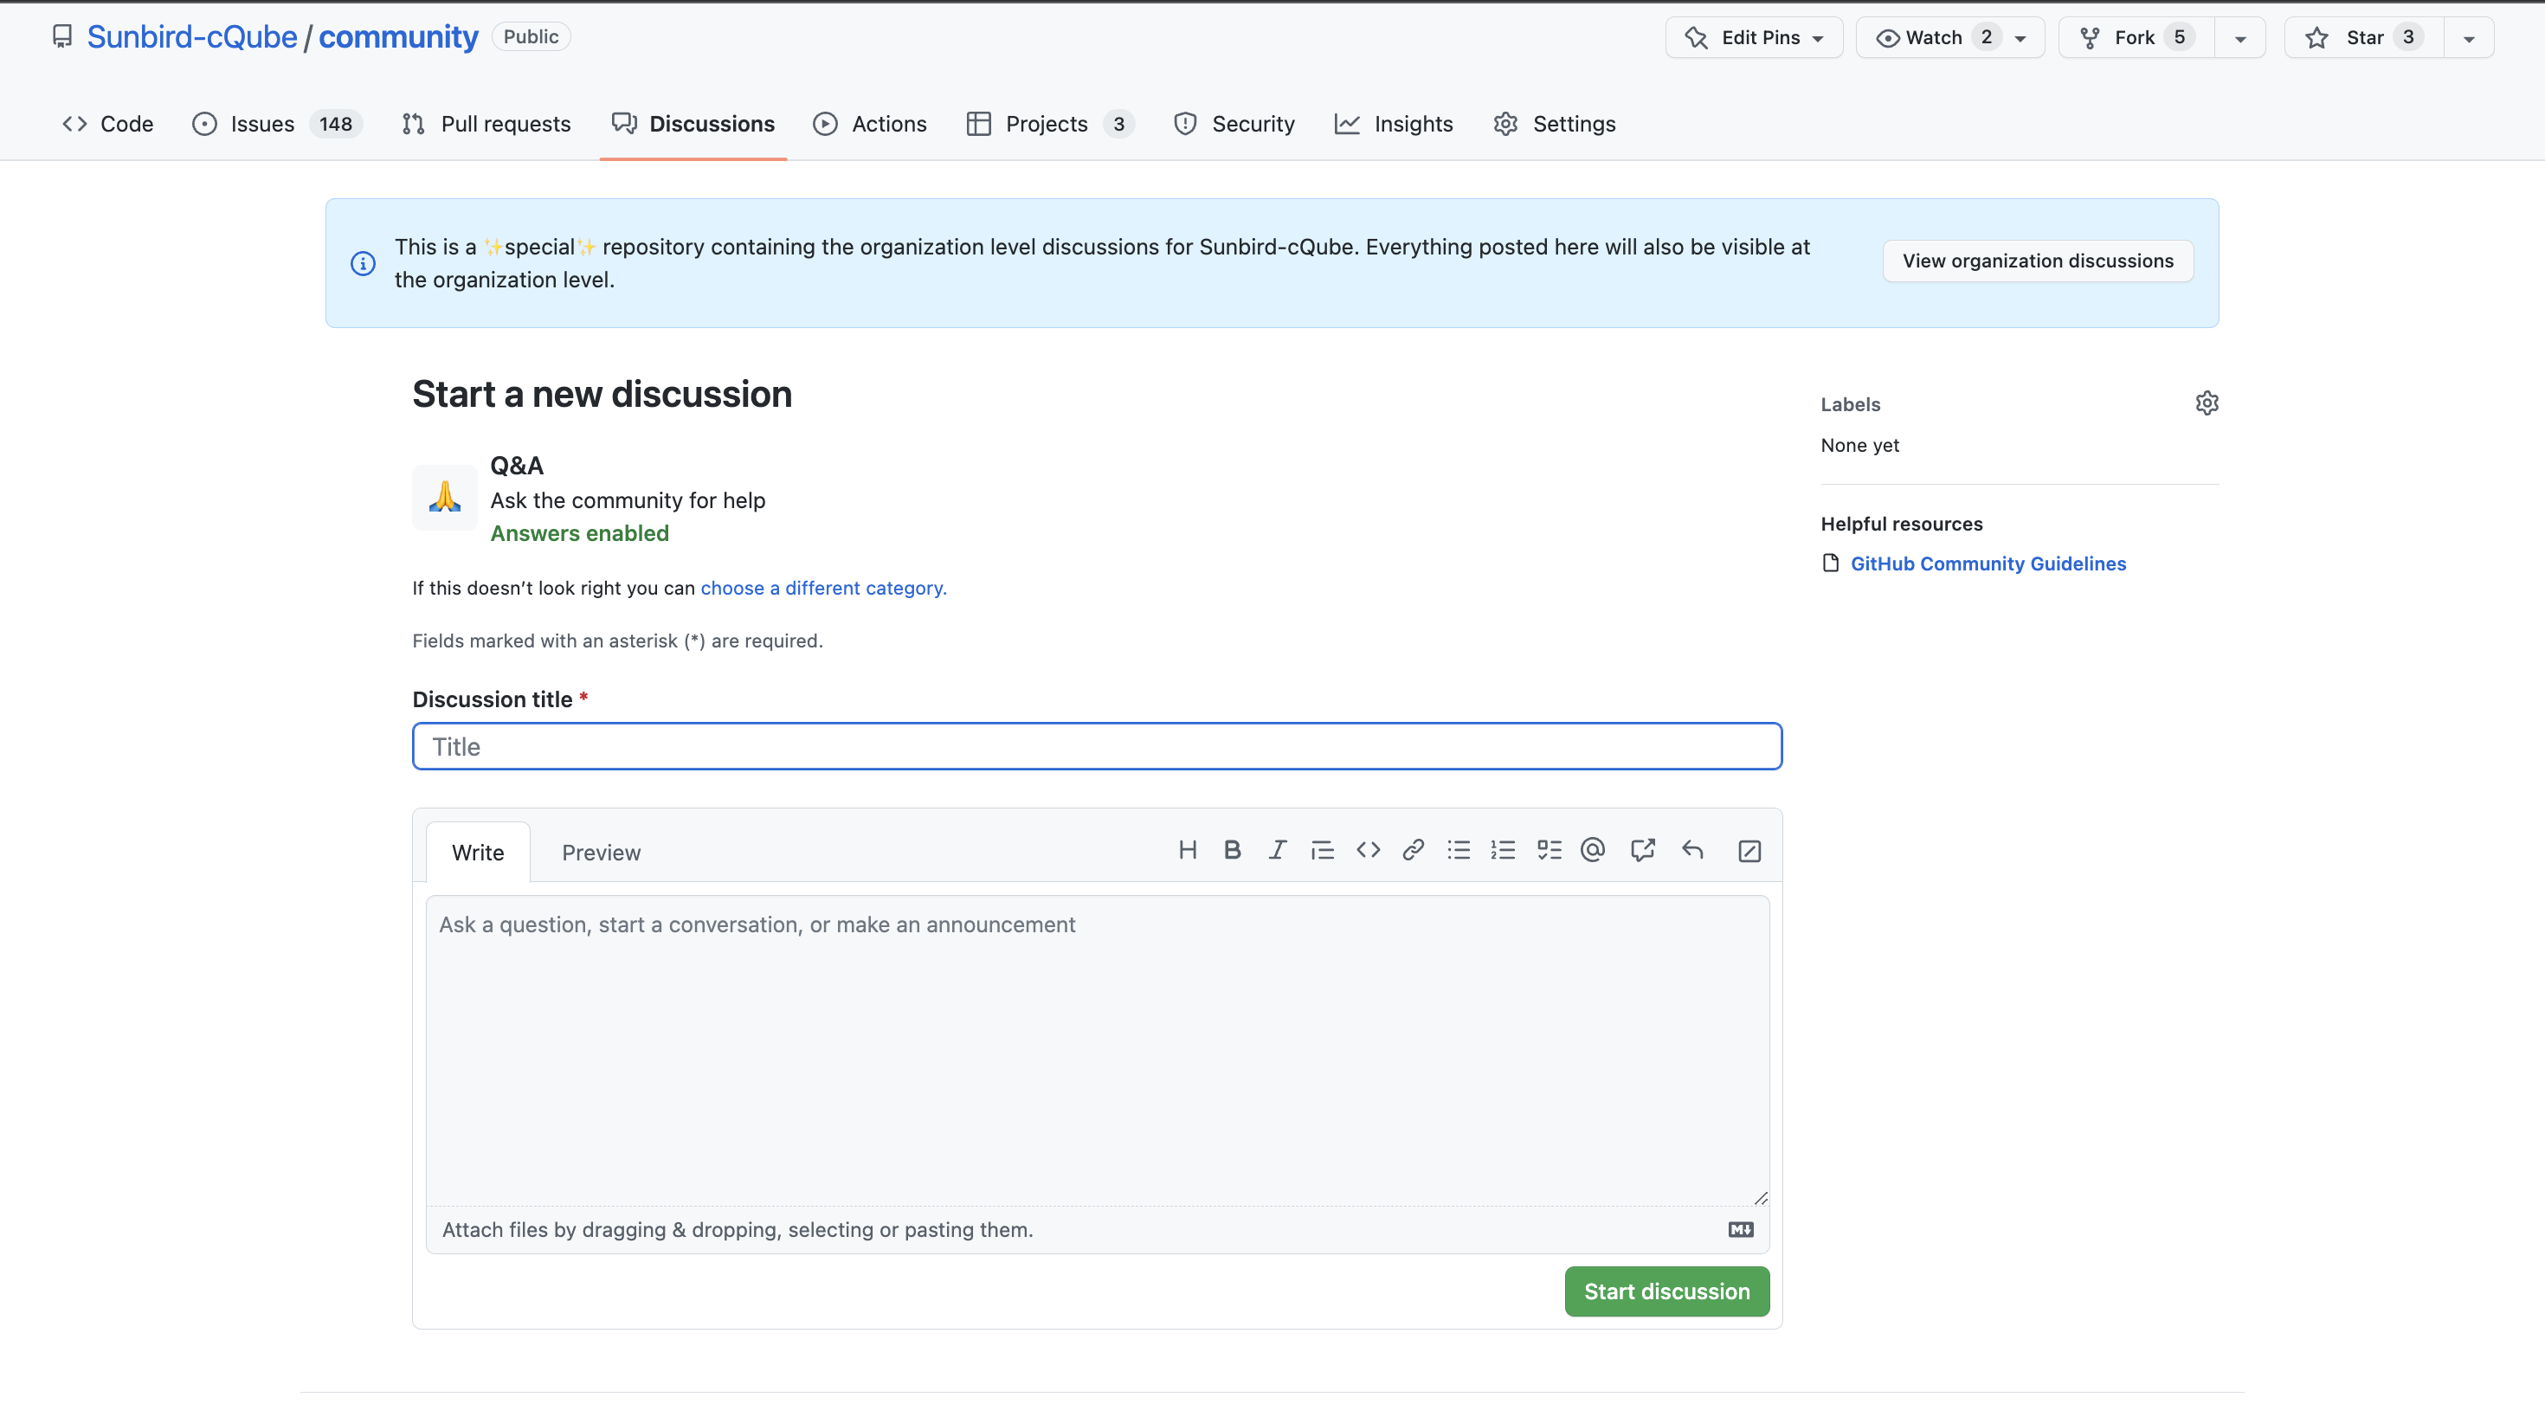Viewport: 2545px width, 1404px height.
Task: Select the Discussions tab
Action: point(693,125)
